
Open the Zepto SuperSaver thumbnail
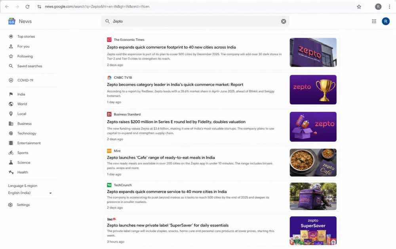click(313, 230)
